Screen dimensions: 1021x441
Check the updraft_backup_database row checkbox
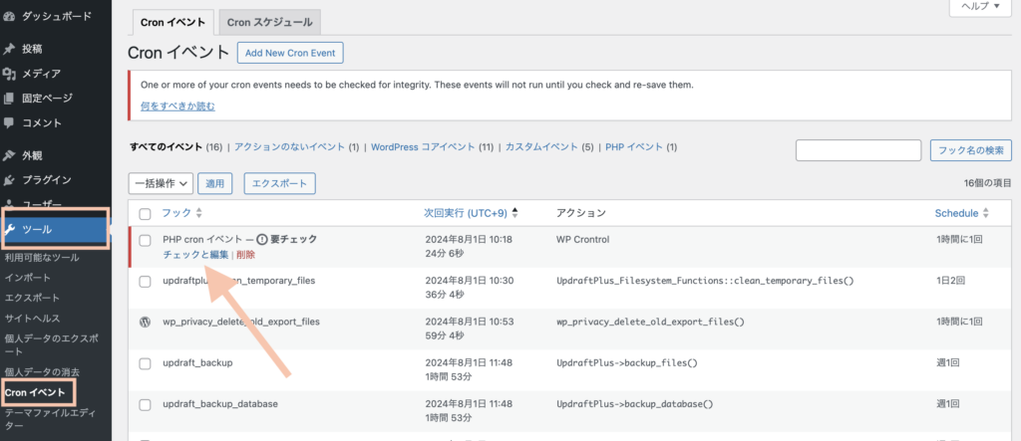146,404
